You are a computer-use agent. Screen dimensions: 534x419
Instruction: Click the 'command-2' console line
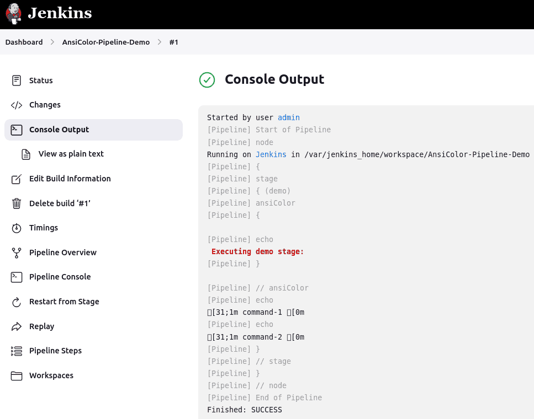(256, 337)
